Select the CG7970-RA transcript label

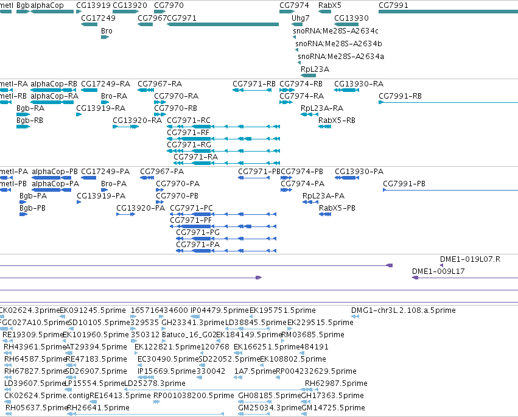click(x=177, y=96)
